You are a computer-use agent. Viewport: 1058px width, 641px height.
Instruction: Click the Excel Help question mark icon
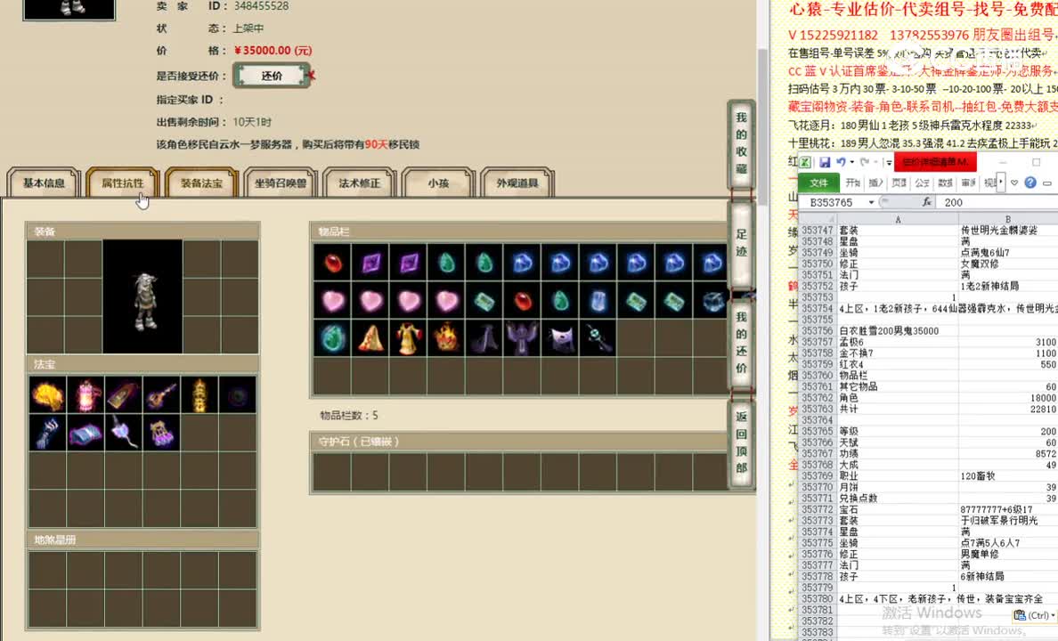click(x=1030, y=183)
